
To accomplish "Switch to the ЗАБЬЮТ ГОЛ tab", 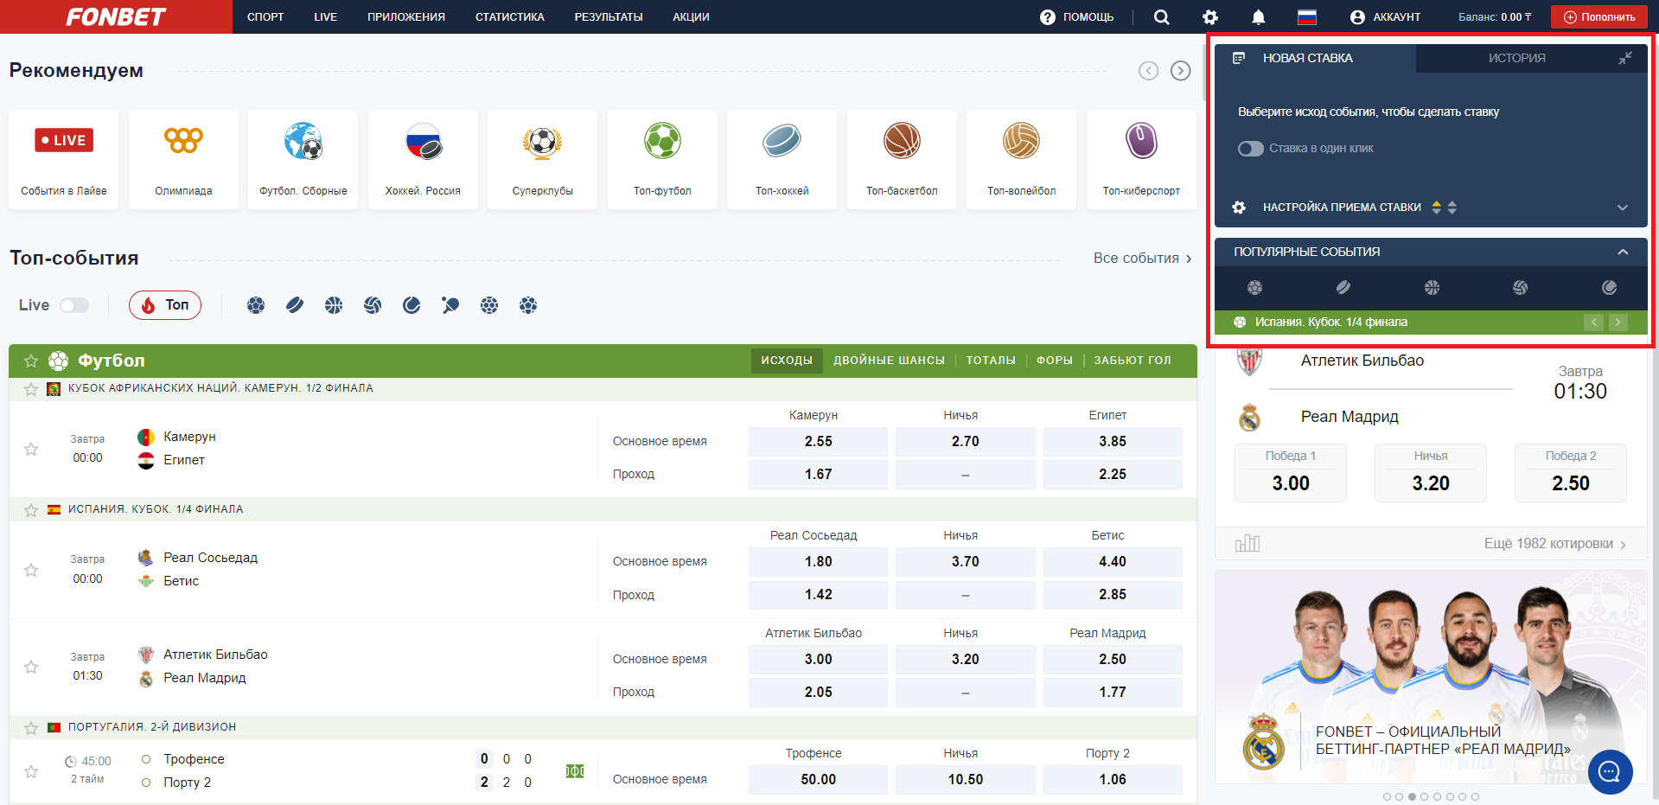I will pyautogui.click(x=1133, y=361).
